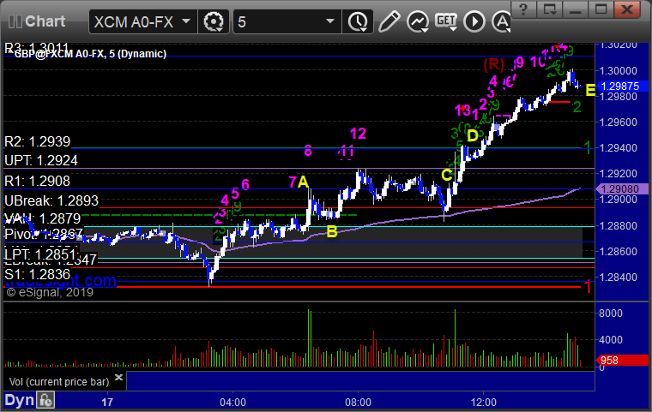Click the 8000 volume axis label

611,313
